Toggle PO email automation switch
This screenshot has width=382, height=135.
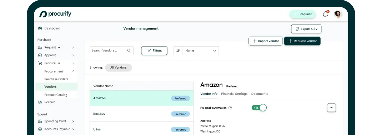click(259, 108)
